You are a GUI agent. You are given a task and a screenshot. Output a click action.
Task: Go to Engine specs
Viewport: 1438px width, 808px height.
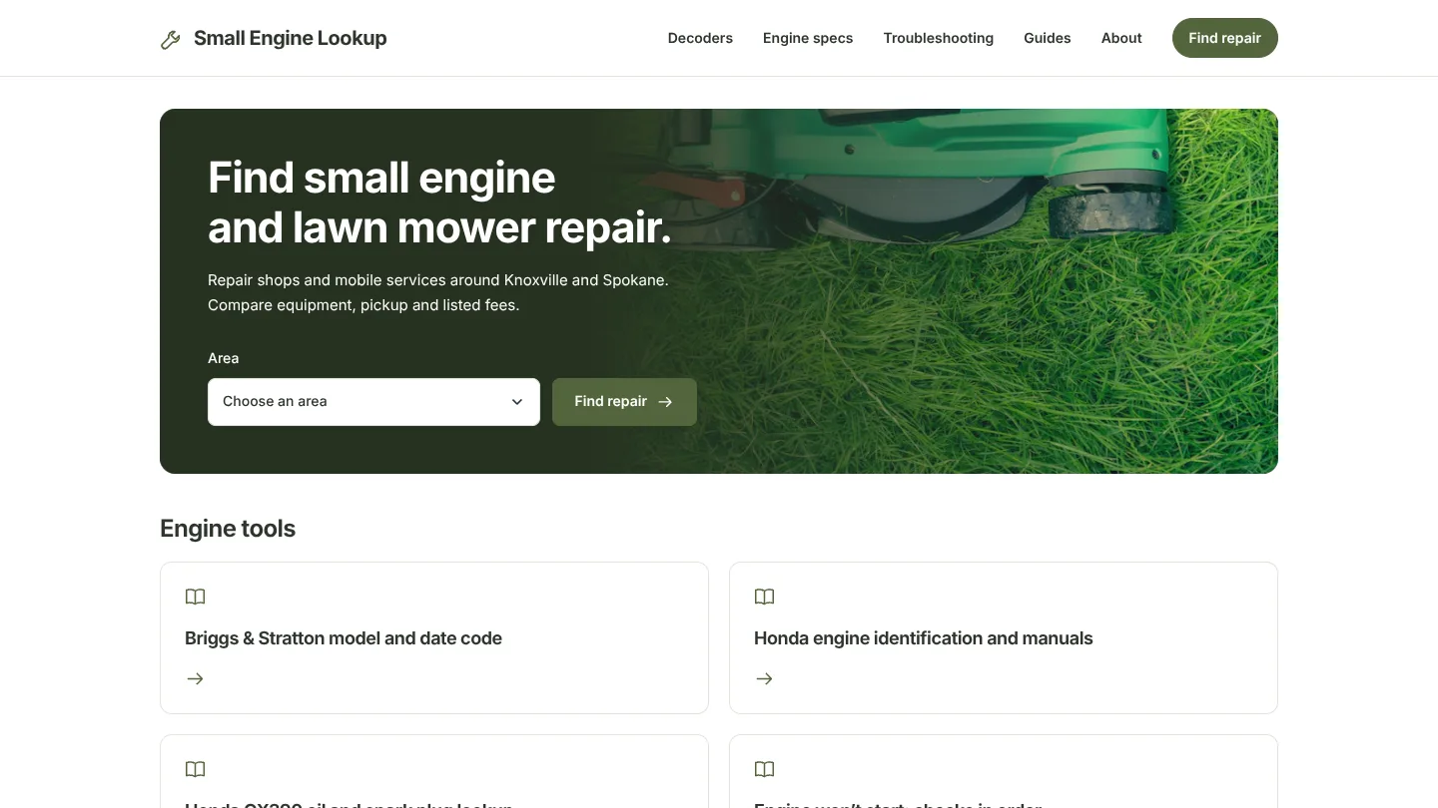click(x=808, y=38)
